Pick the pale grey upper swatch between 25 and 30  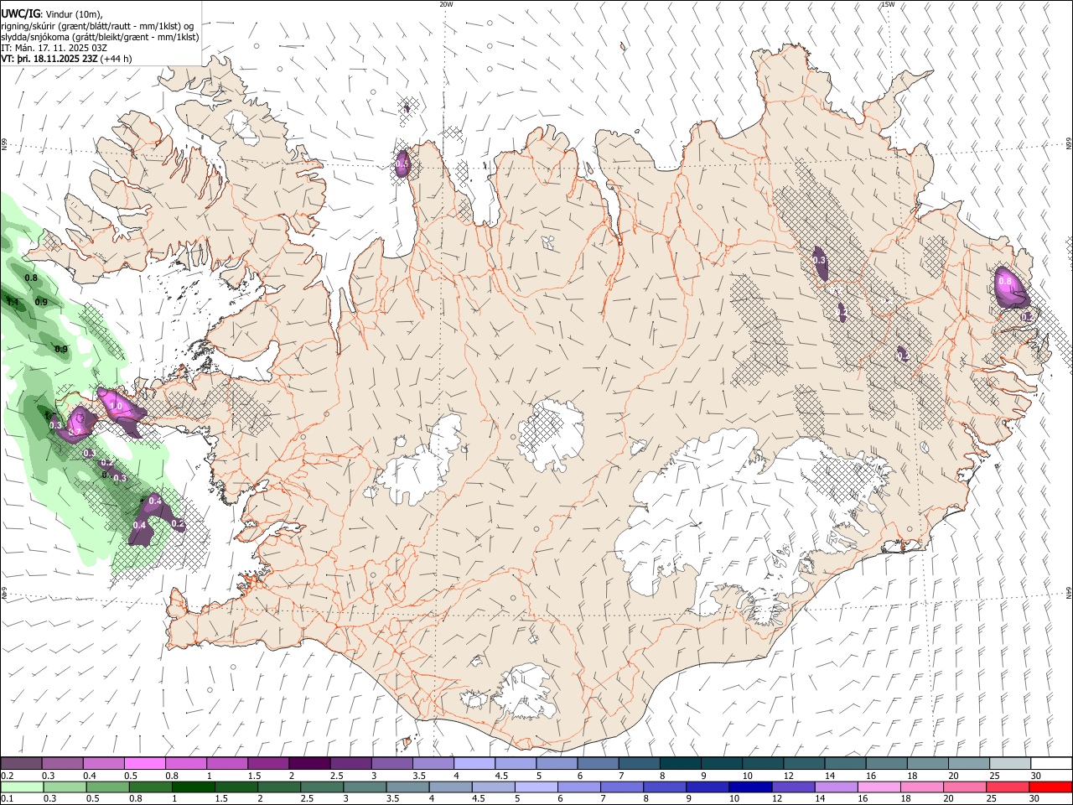pyautogui.click(x=1011, y=763)
